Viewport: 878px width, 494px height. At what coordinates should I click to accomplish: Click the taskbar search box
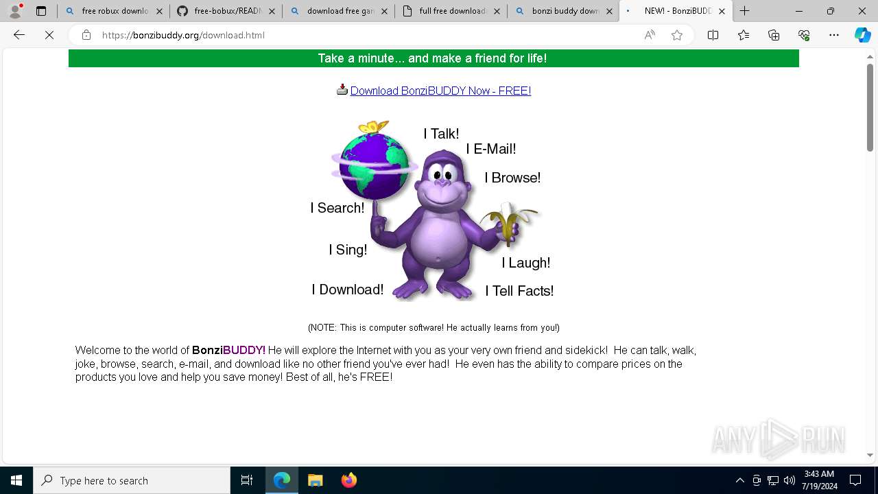(x=132, y=480)
